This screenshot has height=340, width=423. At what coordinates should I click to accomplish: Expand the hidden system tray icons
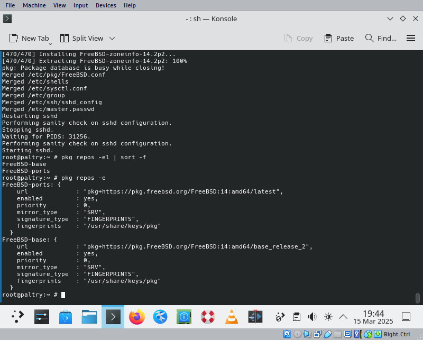343,317
